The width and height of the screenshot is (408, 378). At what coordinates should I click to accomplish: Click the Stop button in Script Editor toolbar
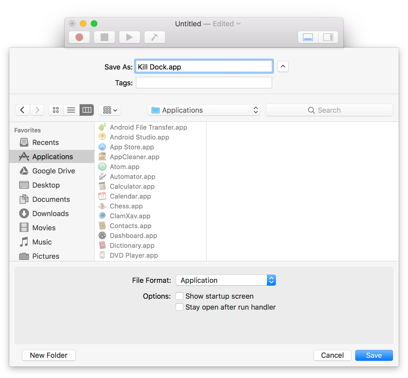(x=104, y=37)
